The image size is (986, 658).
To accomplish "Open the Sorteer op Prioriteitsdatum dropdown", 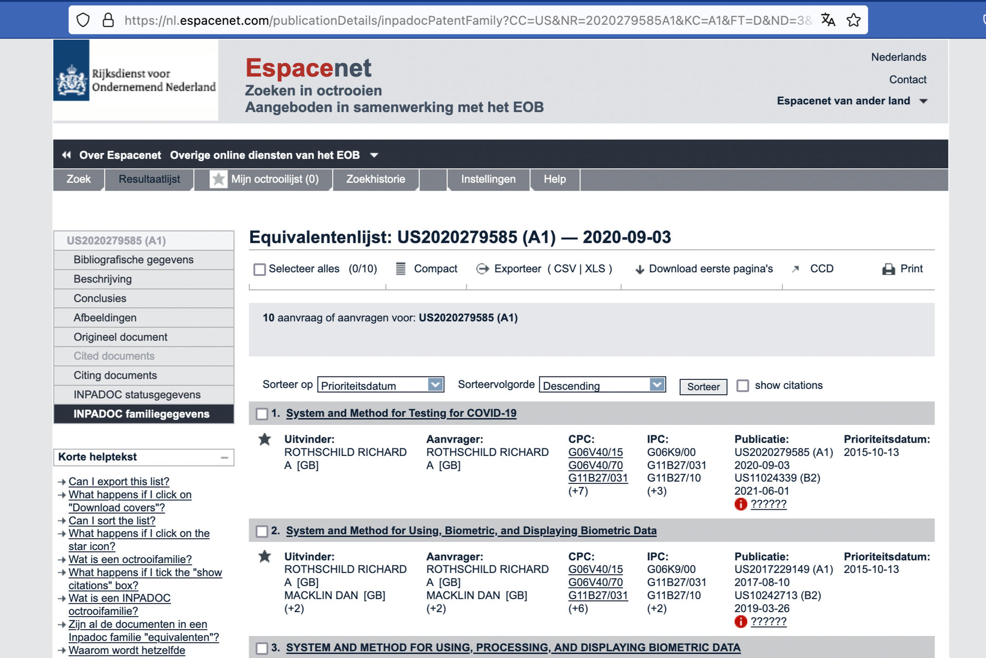I will [x=380, y=385].
